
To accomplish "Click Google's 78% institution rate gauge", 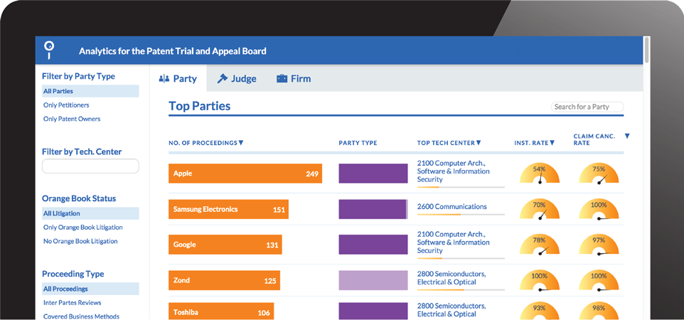I will [x=540, y=245].
